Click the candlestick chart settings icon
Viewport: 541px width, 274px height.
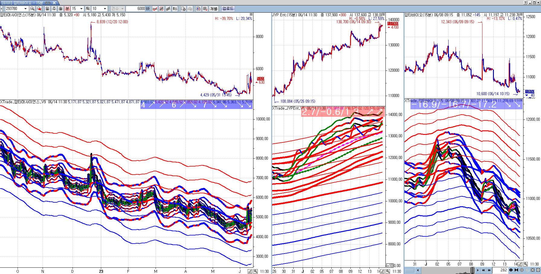tap(161, 9)
